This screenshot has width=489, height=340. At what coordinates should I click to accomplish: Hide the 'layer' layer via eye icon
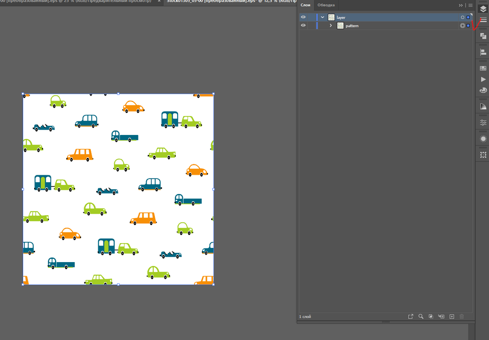(303, 17)
